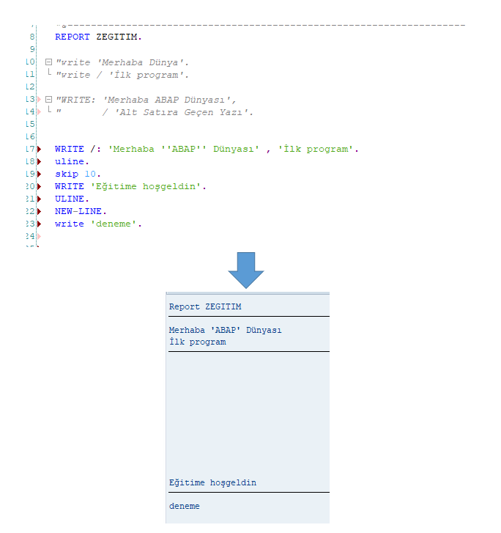Viewport: 501px width, 533px height.
Task: Click the marker arrow on line 18
Action: point(38,161)
